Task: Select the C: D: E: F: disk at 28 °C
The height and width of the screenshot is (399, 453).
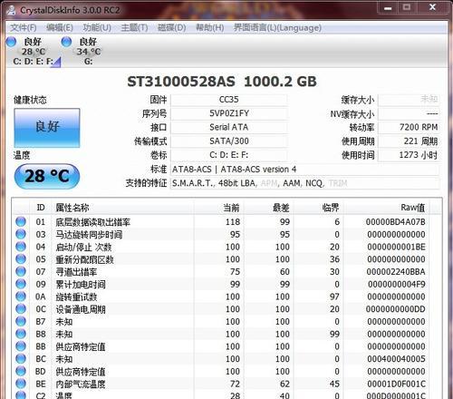Action: point(34,52)
